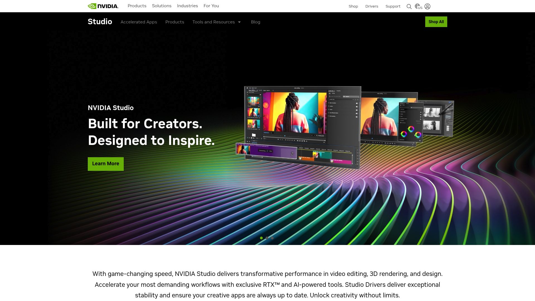This screenshot has width=535, height=301.
Task: Visit the Drivers page
Action: 372,6
